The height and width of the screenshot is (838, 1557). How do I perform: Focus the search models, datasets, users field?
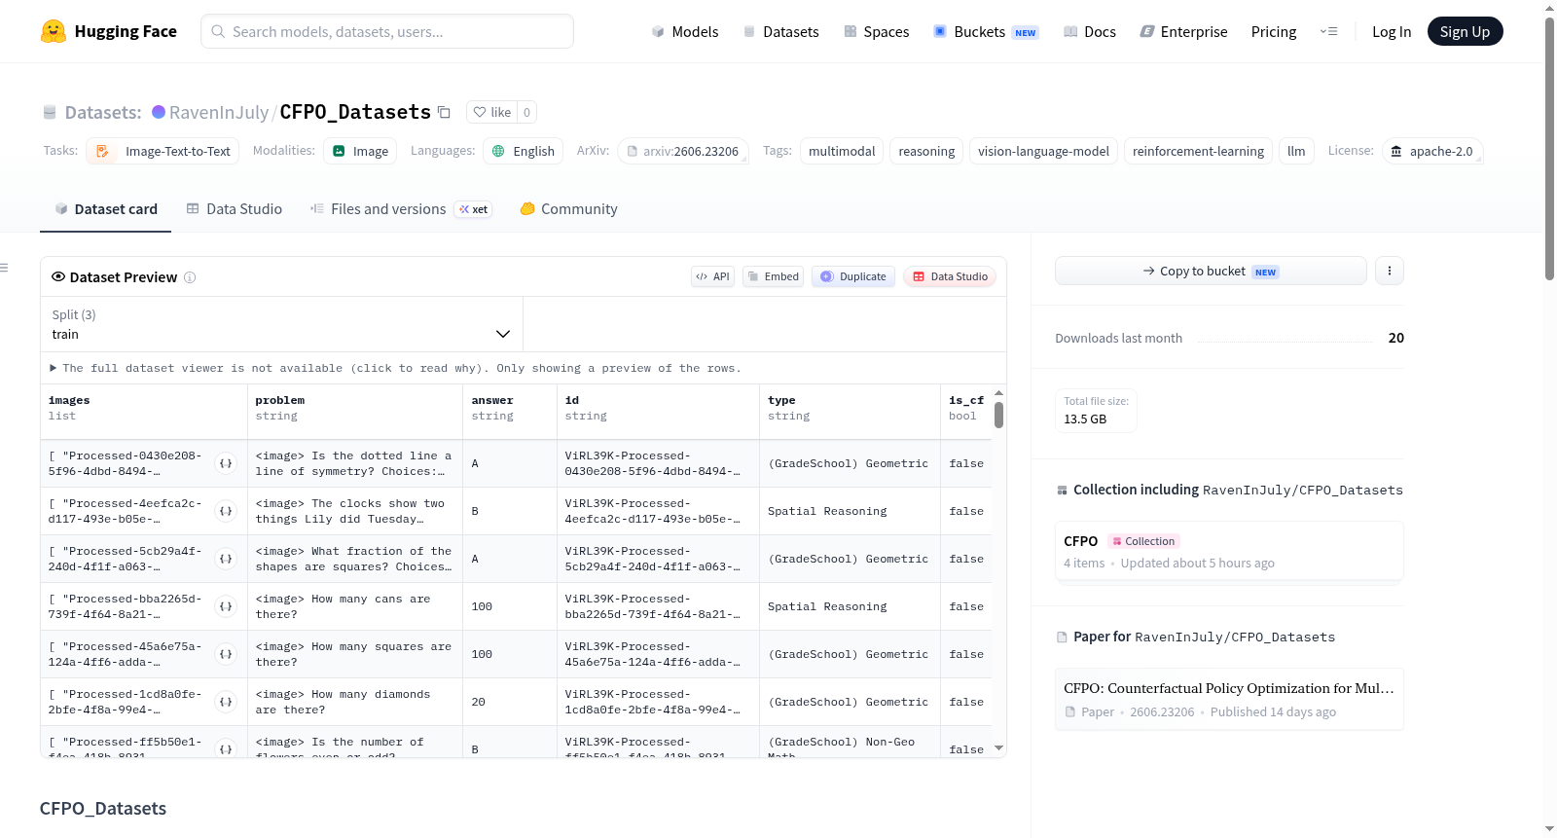click(x=387, y=31)
